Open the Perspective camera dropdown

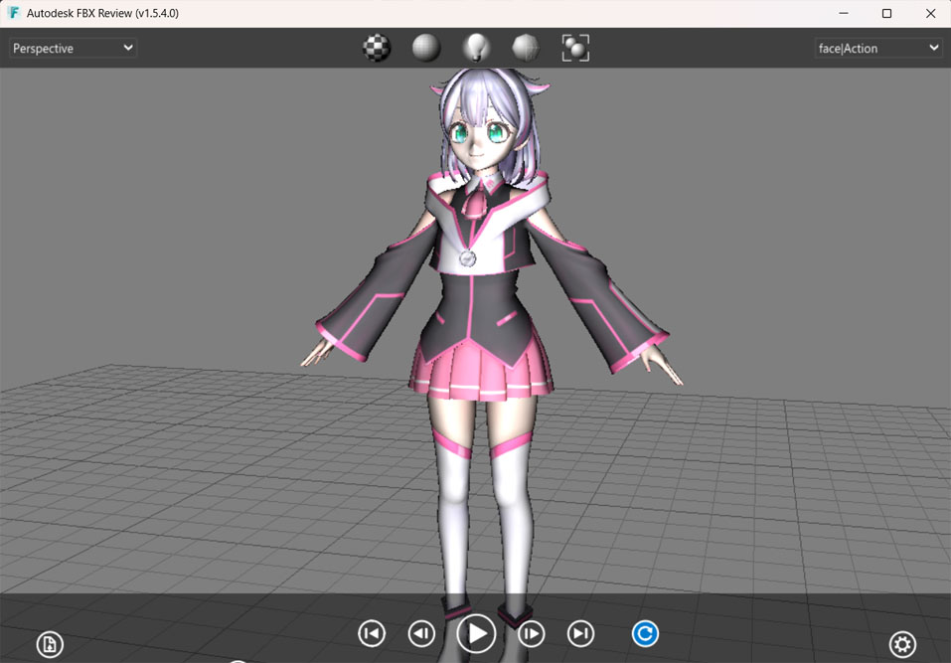point(73,48)
